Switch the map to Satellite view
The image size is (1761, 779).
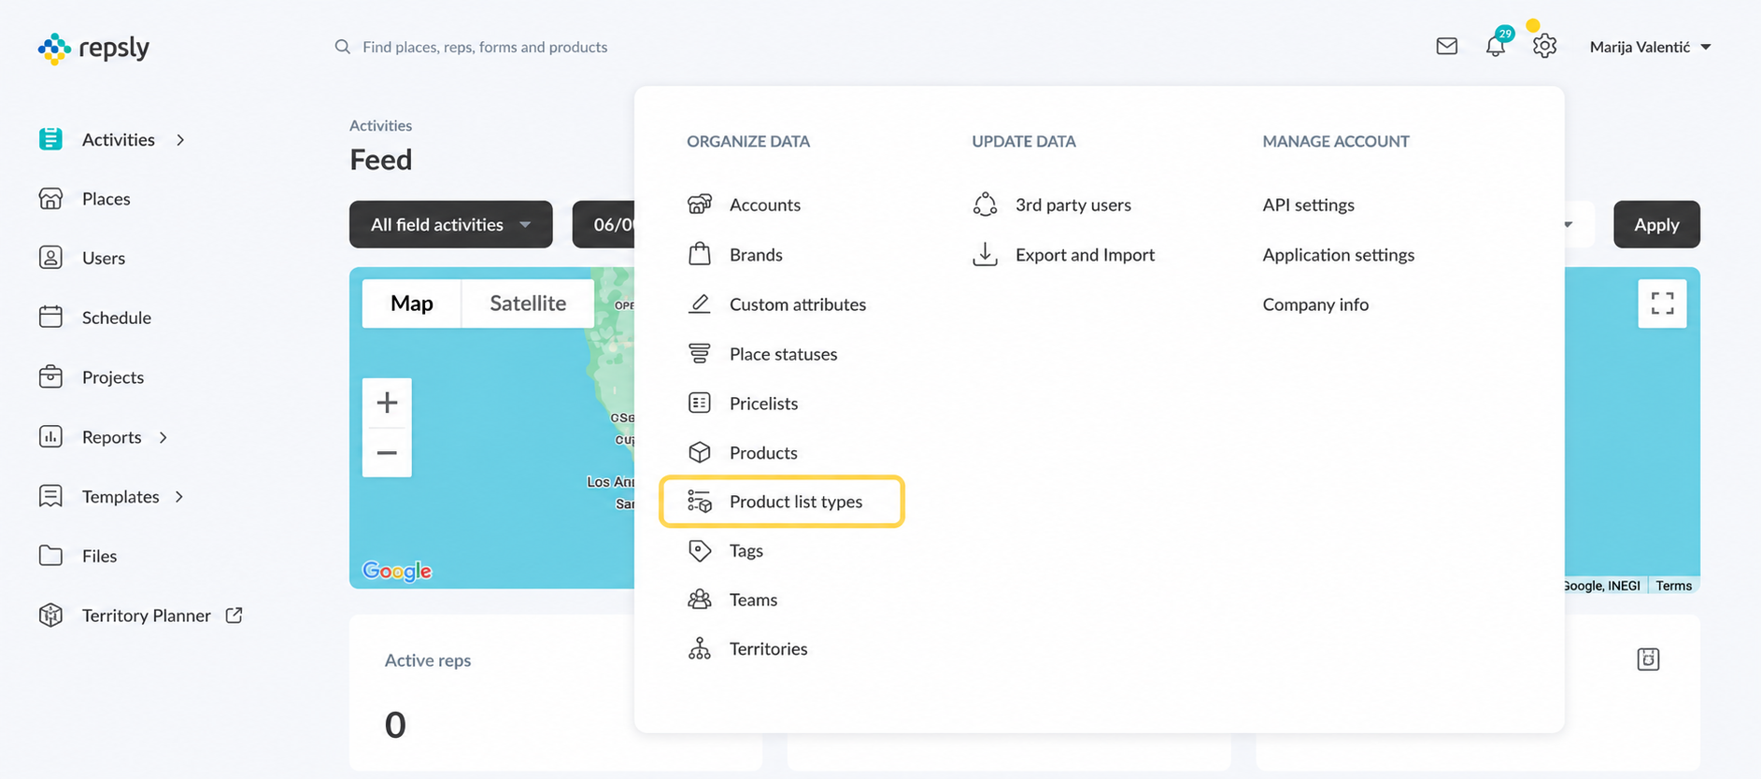[x=528, y=303]
